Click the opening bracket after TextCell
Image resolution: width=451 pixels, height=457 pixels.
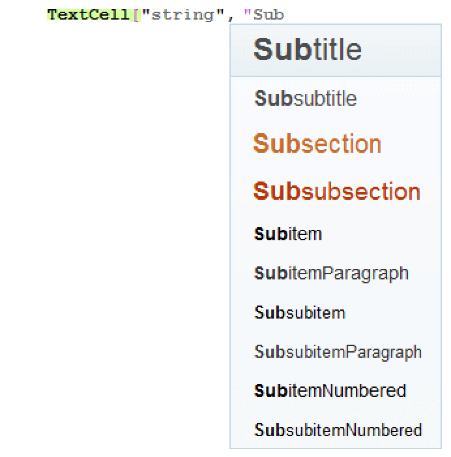coord(137,14)
